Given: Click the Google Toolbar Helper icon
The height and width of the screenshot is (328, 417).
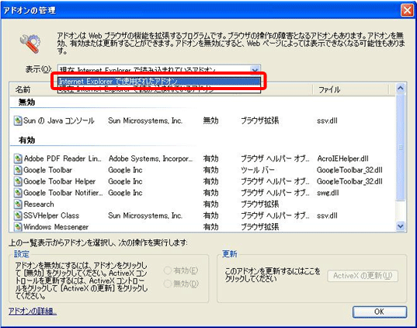Looking at the screenshot, I should tap(18, 182).
